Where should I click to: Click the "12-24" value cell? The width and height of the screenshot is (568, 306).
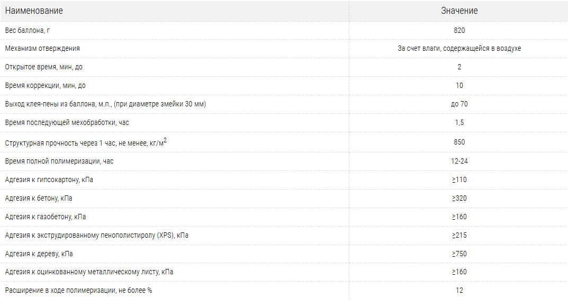459,161
